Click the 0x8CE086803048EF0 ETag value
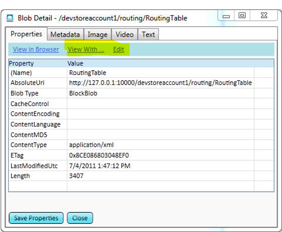The image size is (282, 232). [x=99, y=155]
